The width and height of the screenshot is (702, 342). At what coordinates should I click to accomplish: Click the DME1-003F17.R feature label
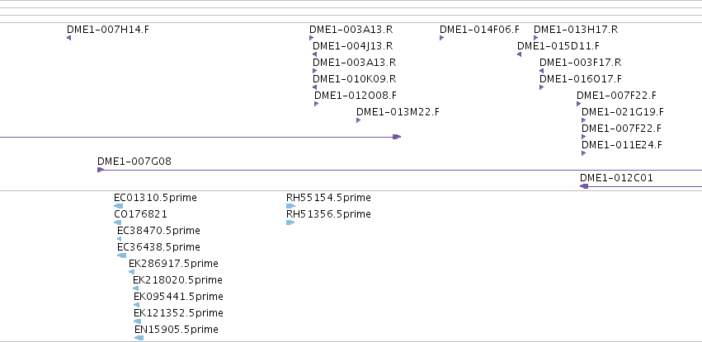click(x=580, y=63)
